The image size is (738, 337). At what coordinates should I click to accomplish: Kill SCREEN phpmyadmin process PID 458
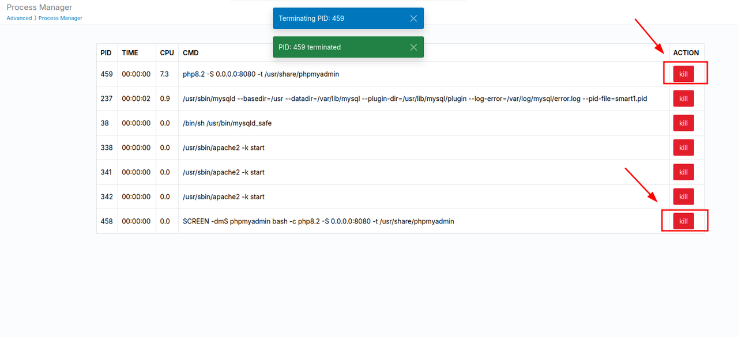coord(683,221)
